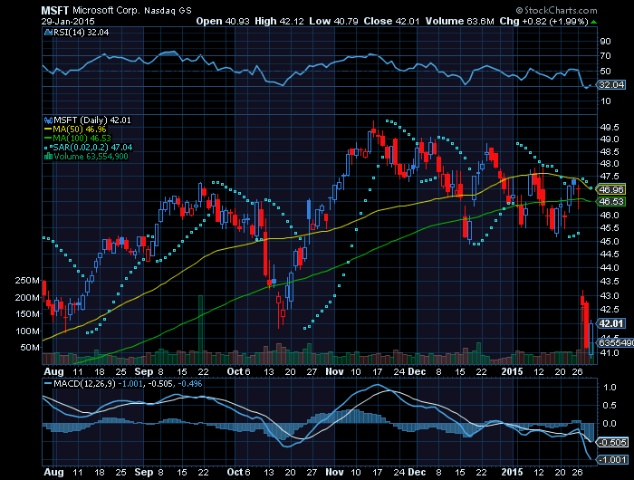Click the MSFT ticker symbol in the header

click(x=55, y=11)
